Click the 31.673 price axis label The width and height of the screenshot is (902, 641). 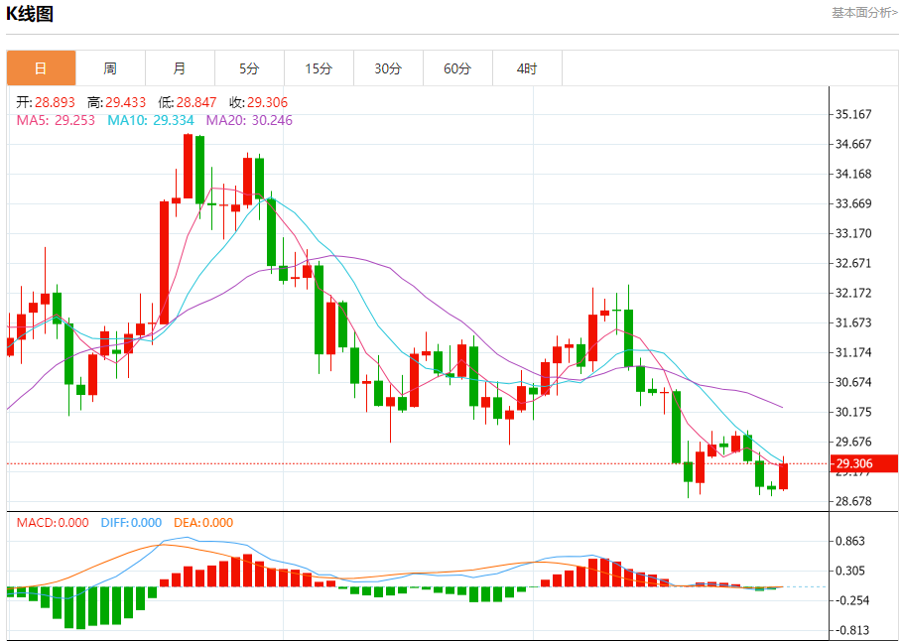point(853,322)
